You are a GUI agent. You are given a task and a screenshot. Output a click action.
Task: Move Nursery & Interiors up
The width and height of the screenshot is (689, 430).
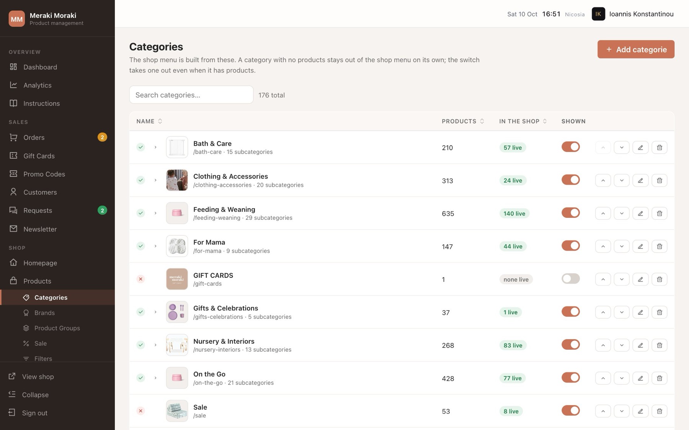click(x=603, y=345)
